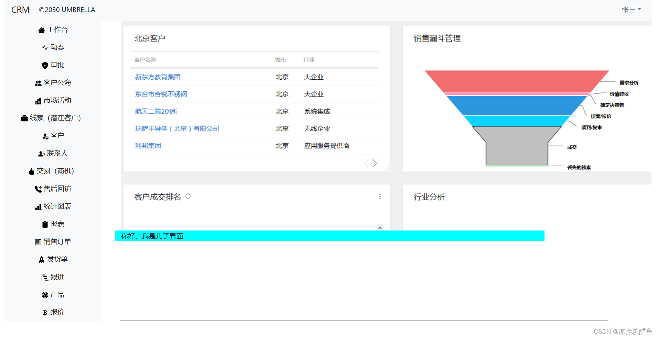The width and height of the screenshot is (658, 338).
Task: Click the CRM logo text
Action: [x=20, y=10]
